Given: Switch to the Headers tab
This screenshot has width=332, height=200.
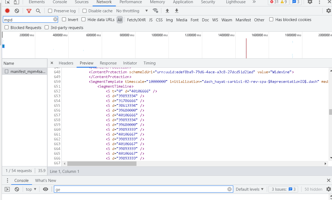Looking at the screenshot, I should point(66,63).
